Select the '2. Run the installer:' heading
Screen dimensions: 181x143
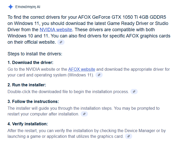point(27,85)
